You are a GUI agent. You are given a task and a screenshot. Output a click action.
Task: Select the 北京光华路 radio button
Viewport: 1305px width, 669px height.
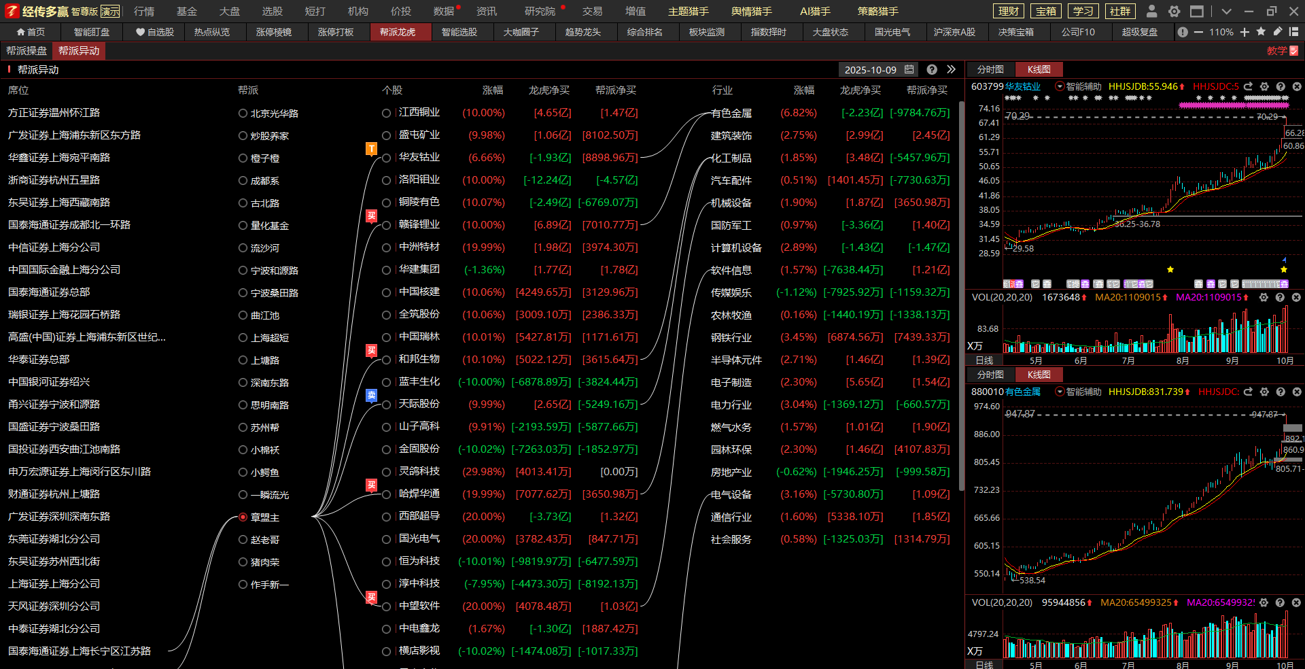(243, 114)
